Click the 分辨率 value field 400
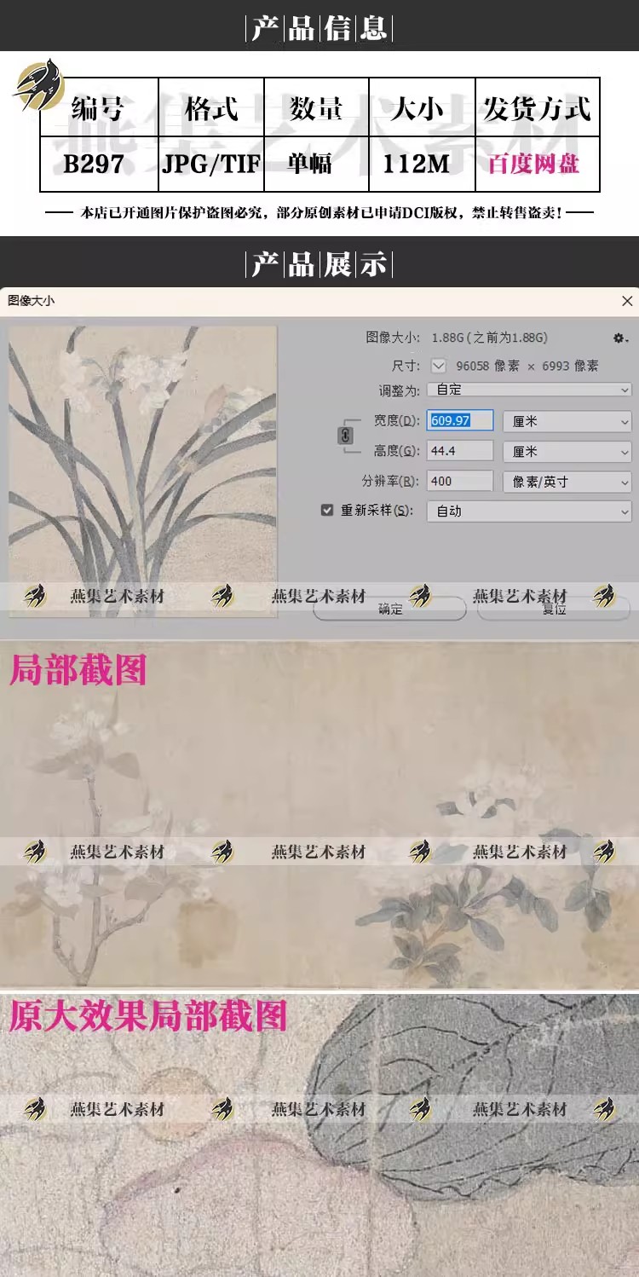 [x=461, y=481]
